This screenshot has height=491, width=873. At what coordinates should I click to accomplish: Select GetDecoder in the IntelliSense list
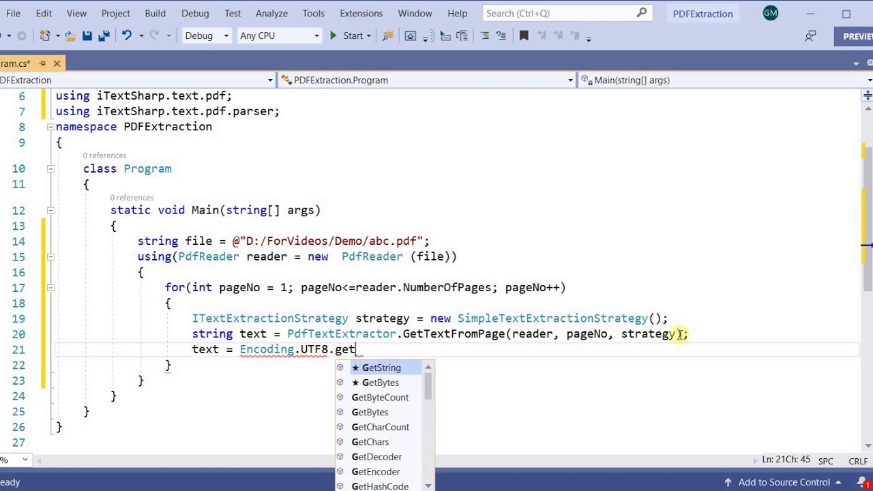coord(379,457)
